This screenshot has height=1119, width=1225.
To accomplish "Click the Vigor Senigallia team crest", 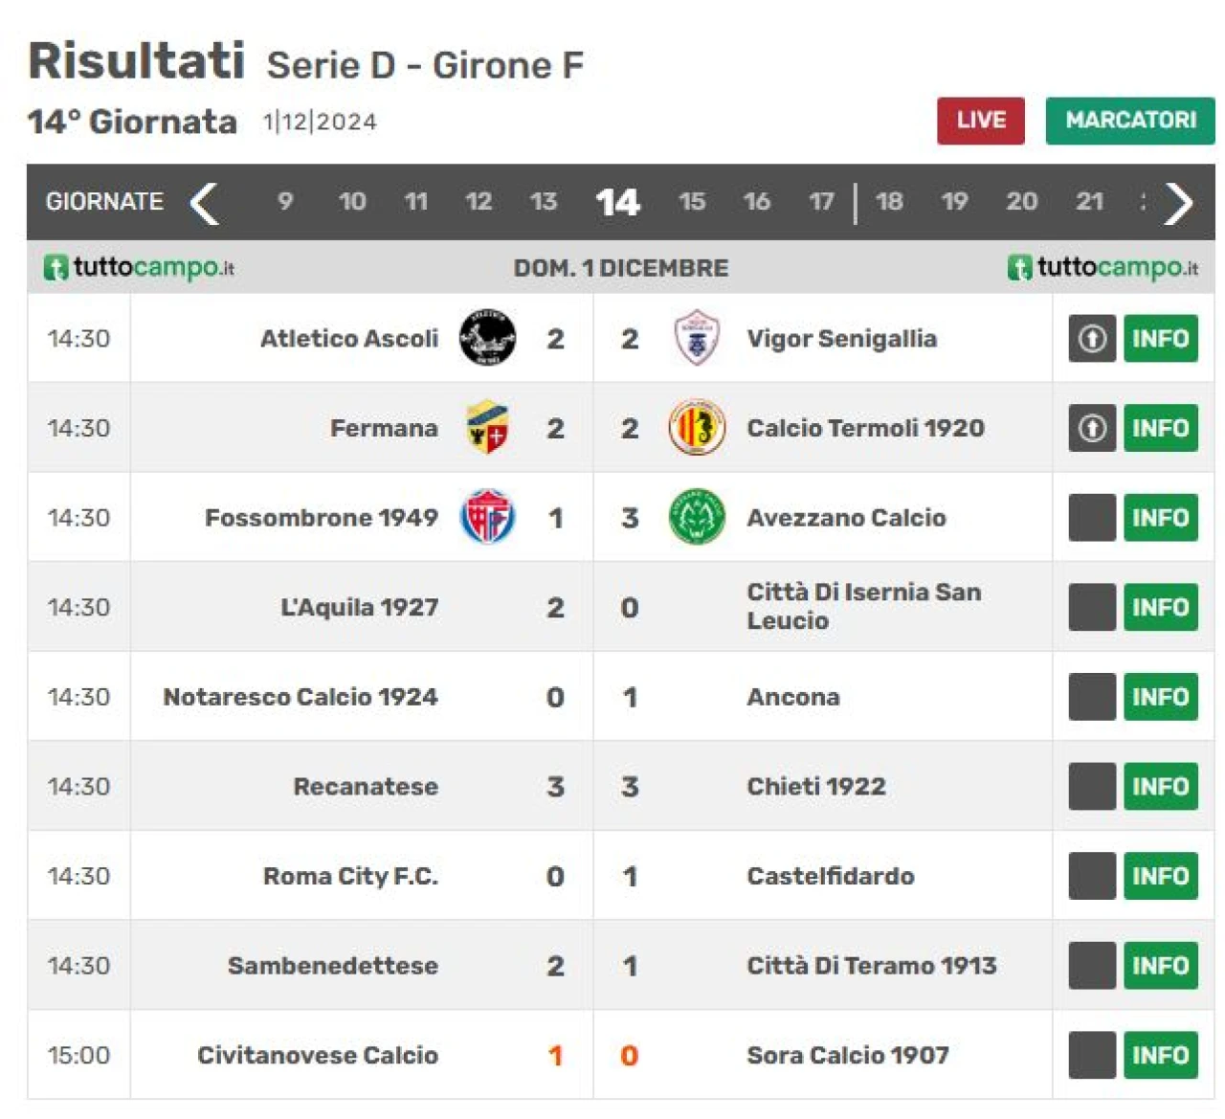I will tap(697, 338).
